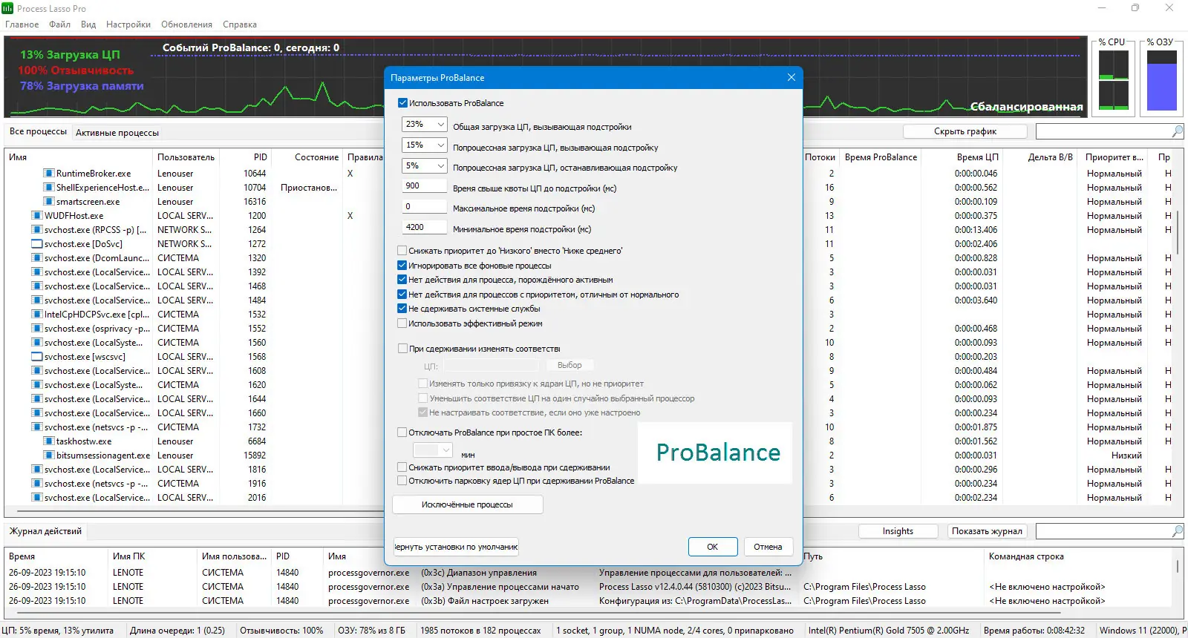Click OK in ProBalance dialog
Image resolution: width=1188 pixels, height=638 pixels.
[713, 547]
